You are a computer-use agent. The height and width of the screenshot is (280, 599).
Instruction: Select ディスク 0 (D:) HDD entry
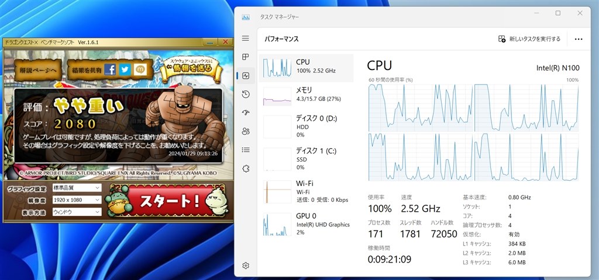point(307,127)
